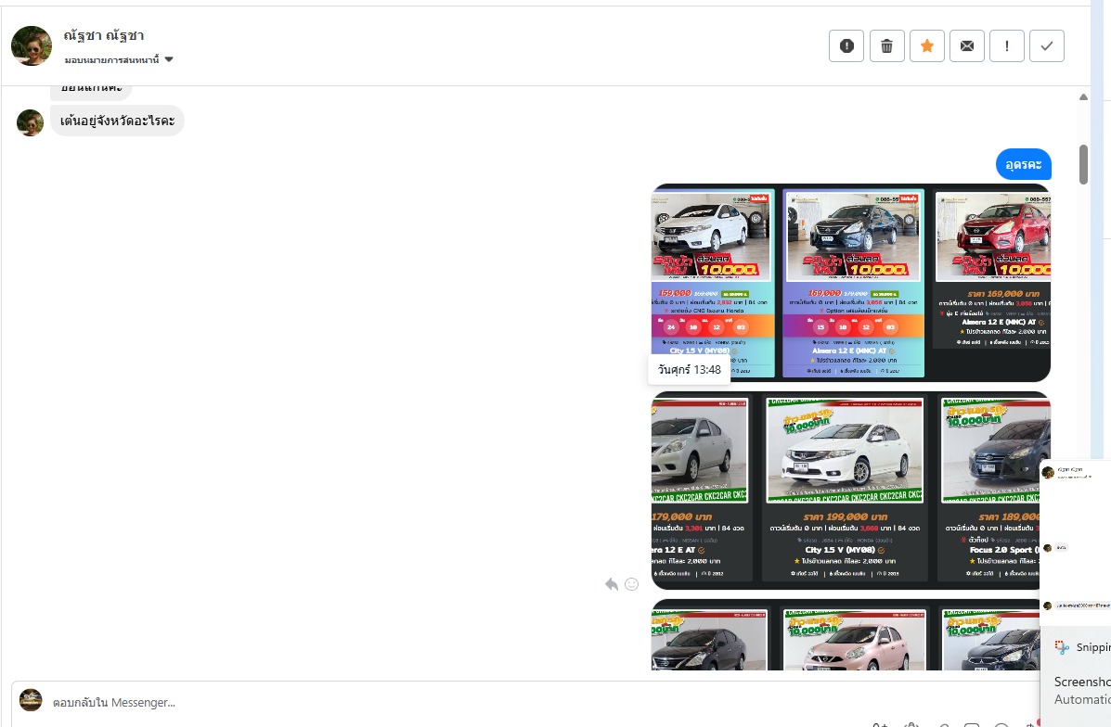Viewport: 1111px width, 727px height.
Task: Mark conversation done with checkmark button
Action: 1047,46
